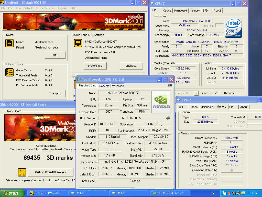Click the NVIDIA logo in GPU-Z

161,102
